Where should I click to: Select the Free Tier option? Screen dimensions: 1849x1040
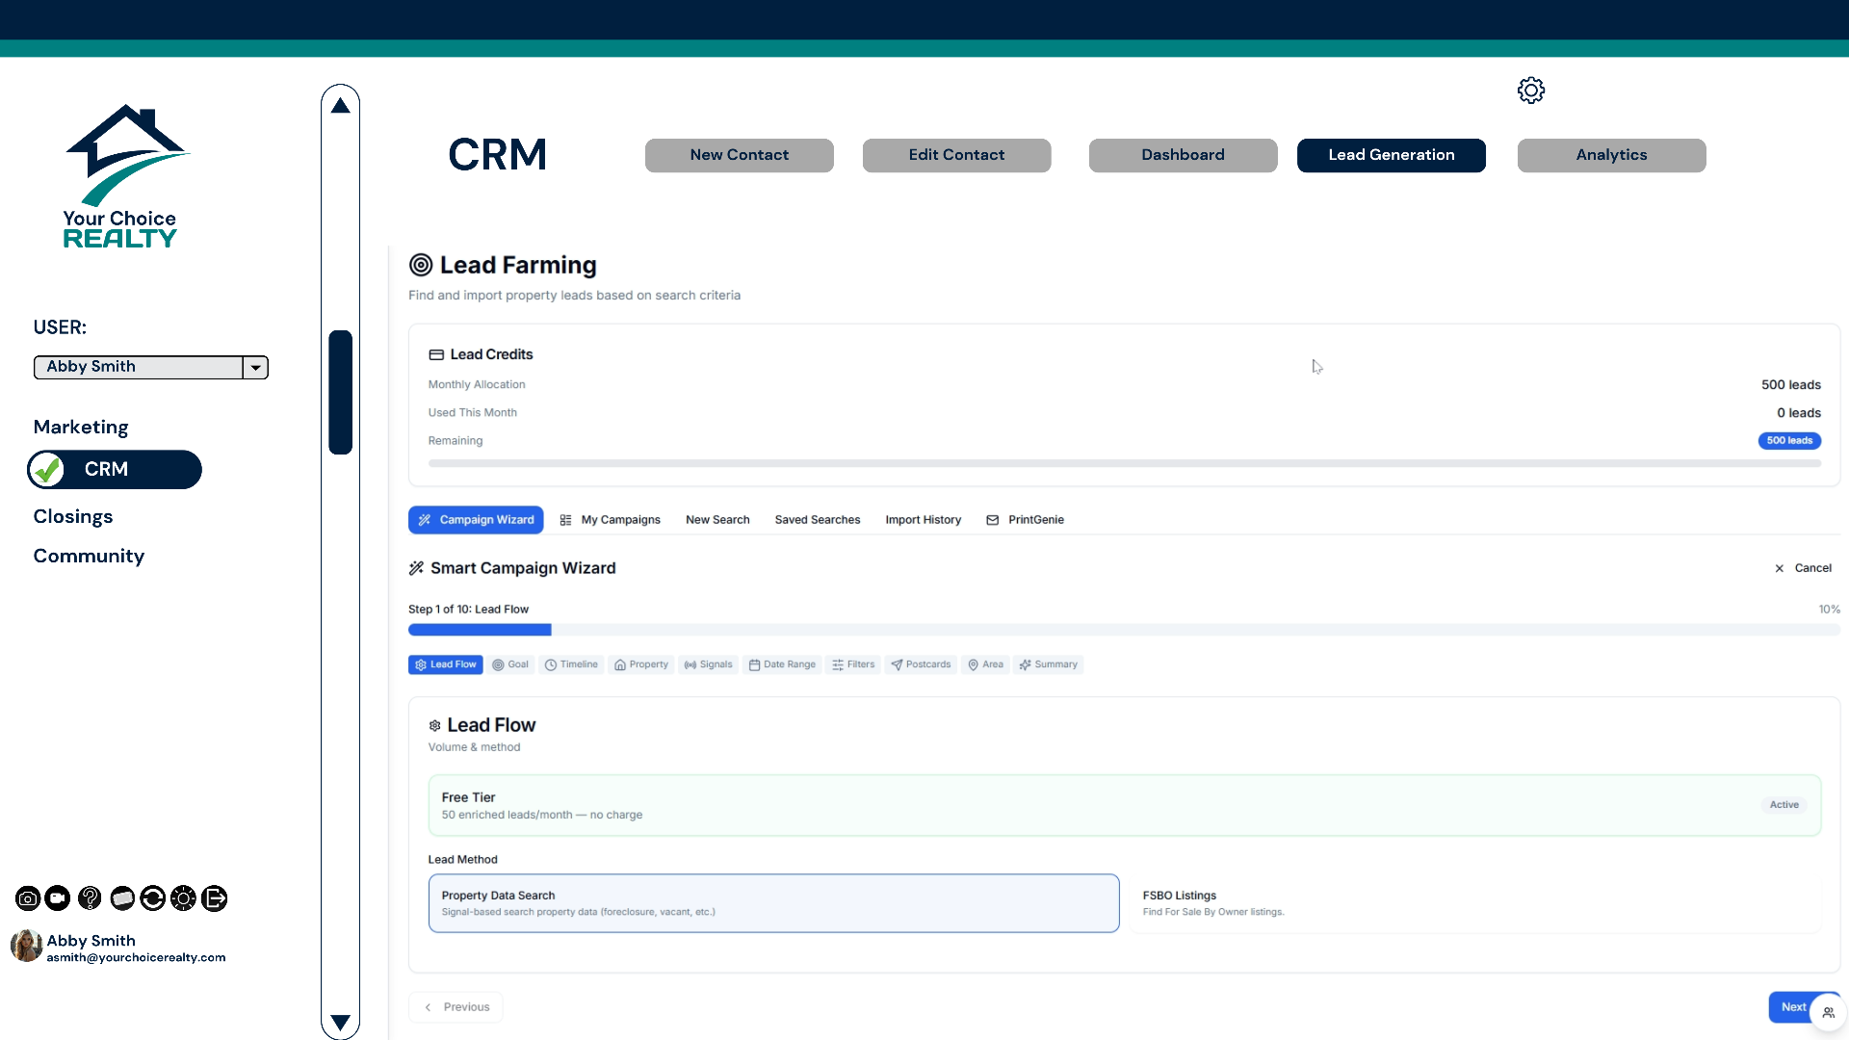click(1124, 805)
